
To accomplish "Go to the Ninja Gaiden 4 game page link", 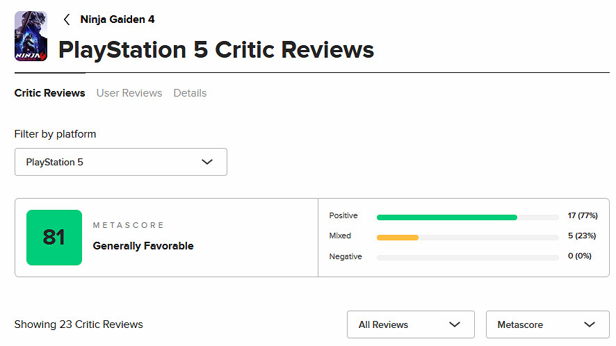I will pos(117,19).
